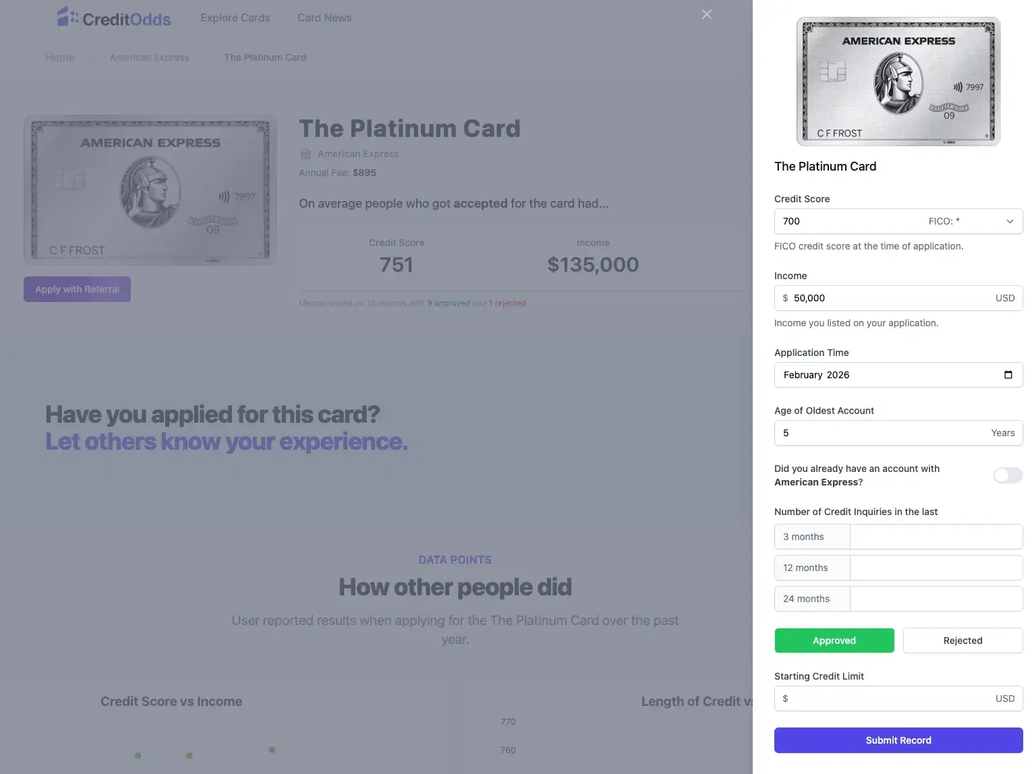Click the bank icon beside American Express
This screenshot has width=1036, height=774.
(x=306, y=154)
